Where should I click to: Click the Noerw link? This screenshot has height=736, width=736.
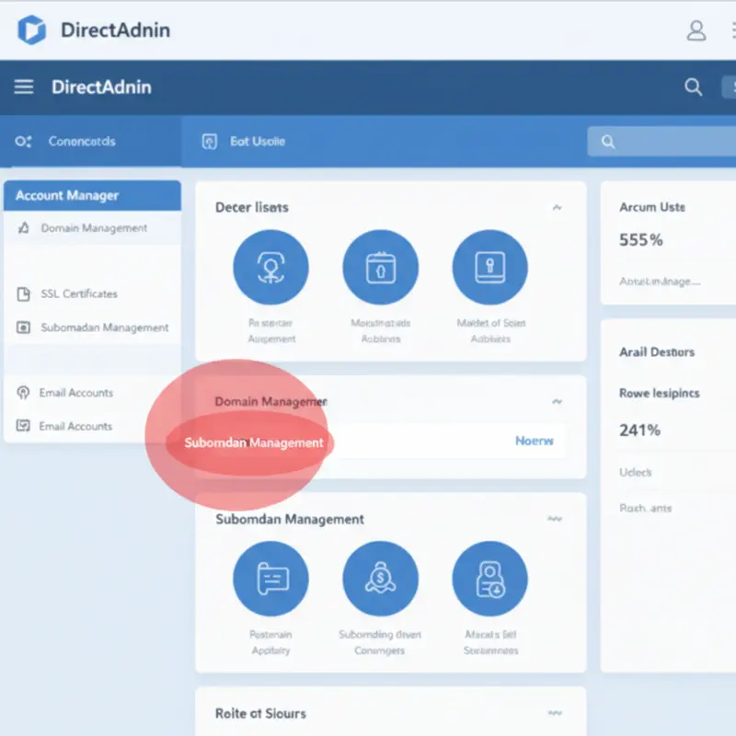click(534, 441)
